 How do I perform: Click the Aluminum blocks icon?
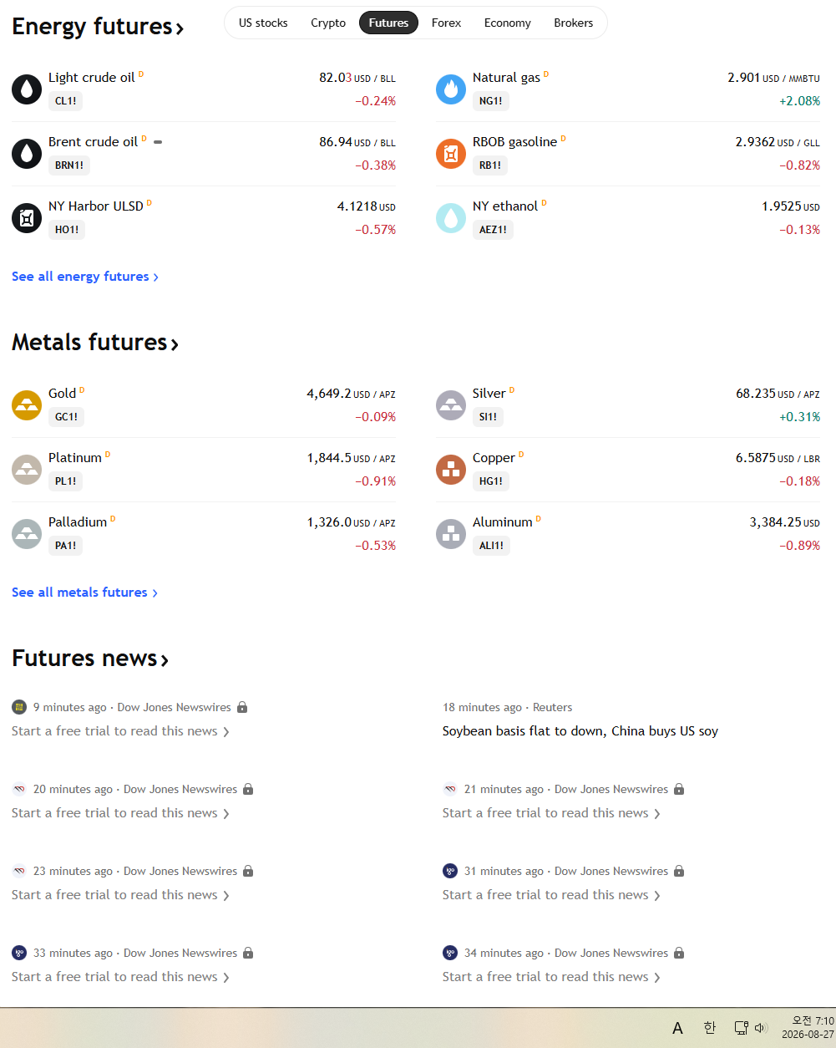click(451, 534)
